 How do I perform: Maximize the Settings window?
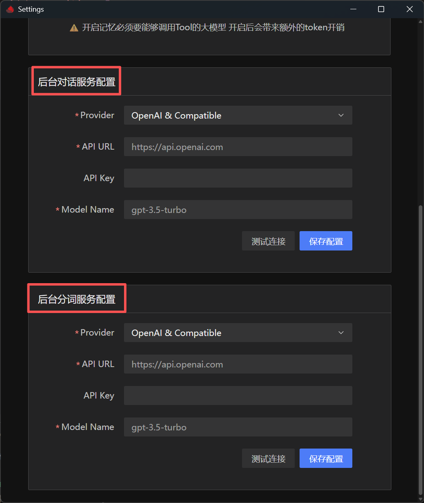tap(381, 9)
